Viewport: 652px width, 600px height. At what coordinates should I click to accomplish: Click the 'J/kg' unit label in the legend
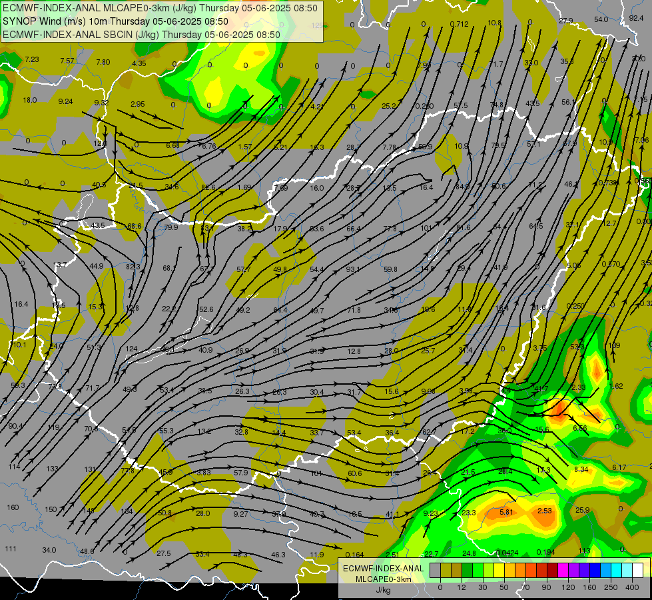coord(383,590)
